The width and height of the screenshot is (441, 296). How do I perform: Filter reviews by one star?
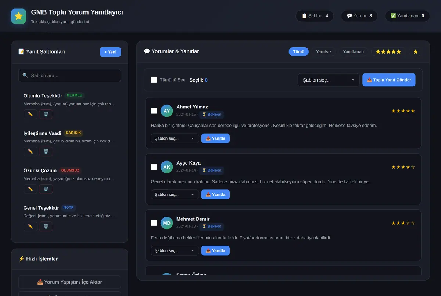(416, 51)
